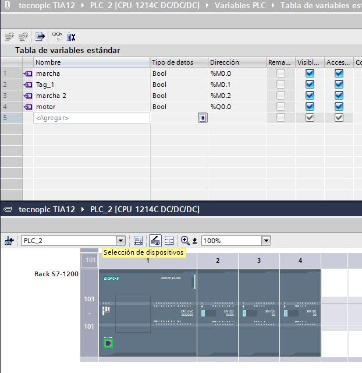
Task: Click the <Agregar> field to add variable
Action: (x=90, y=118)
